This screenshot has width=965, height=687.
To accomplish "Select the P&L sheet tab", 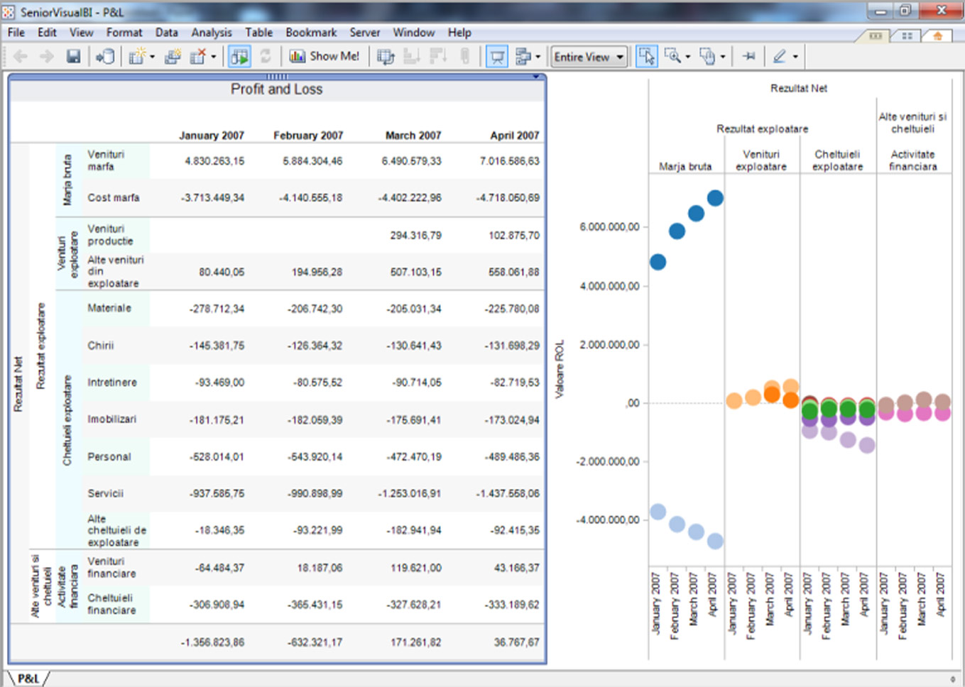I will (x=28, y=678).
